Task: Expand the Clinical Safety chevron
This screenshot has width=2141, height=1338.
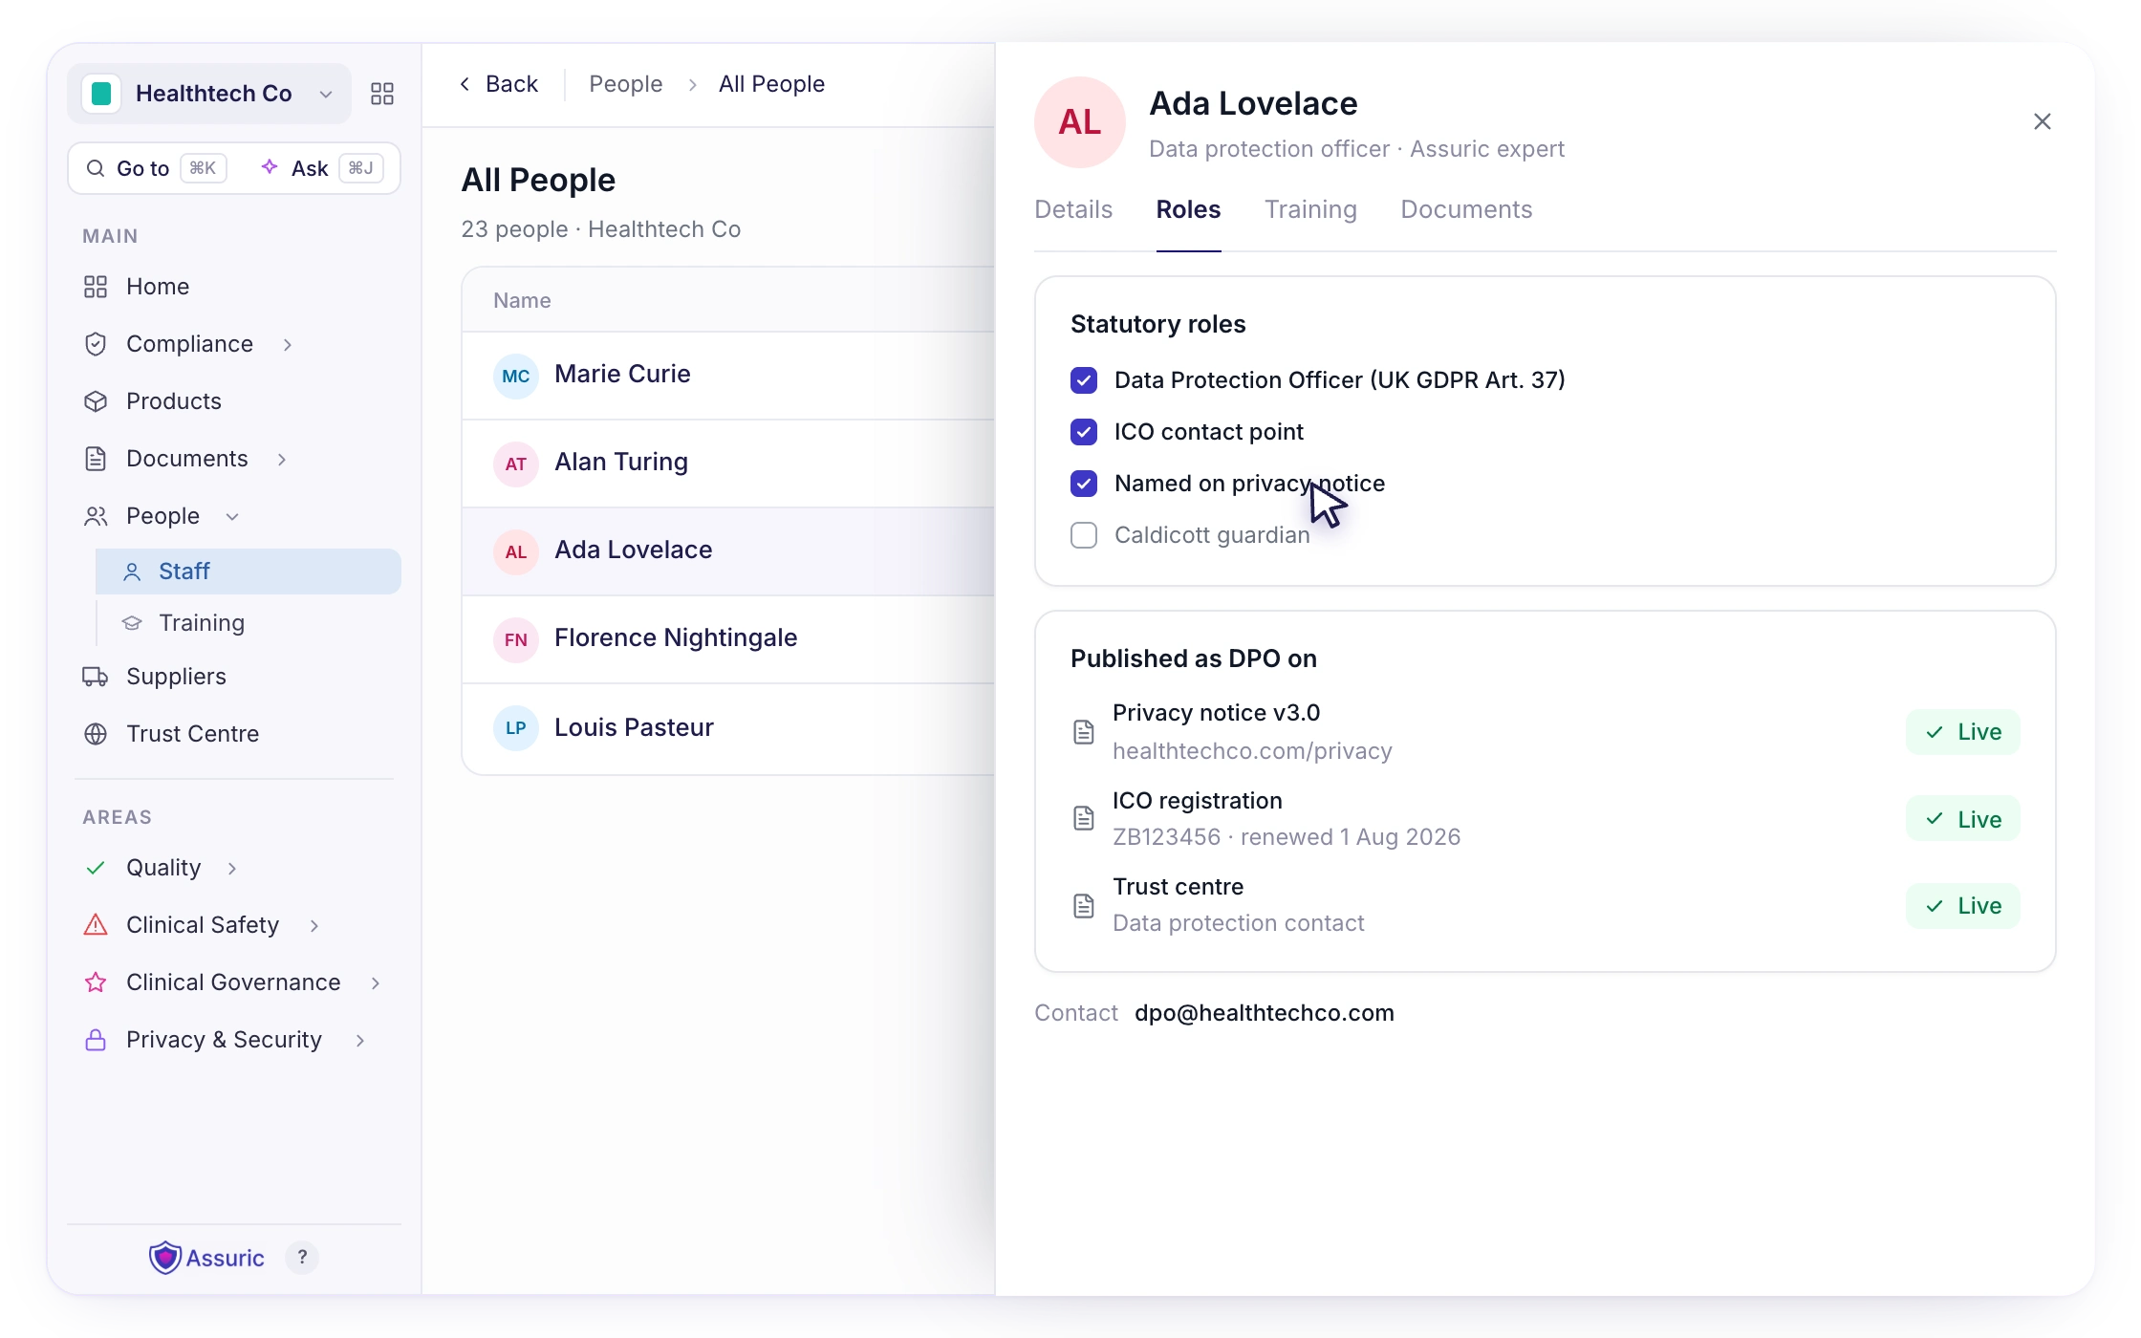Action: [314, 925]
